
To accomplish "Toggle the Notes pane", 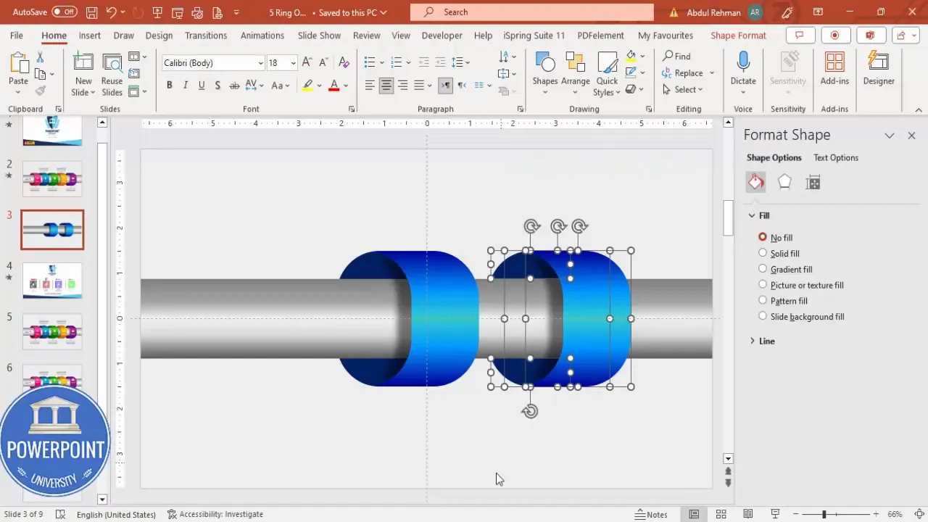I will pyautogui.click(x=651, y=514).
